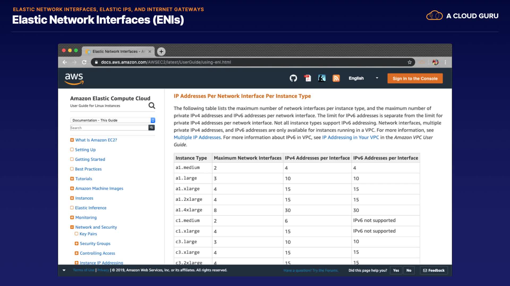The height and width of the screenshot is (286, 510).
Task: Collapse the Network and Security section
Action: tap(72, 227)
